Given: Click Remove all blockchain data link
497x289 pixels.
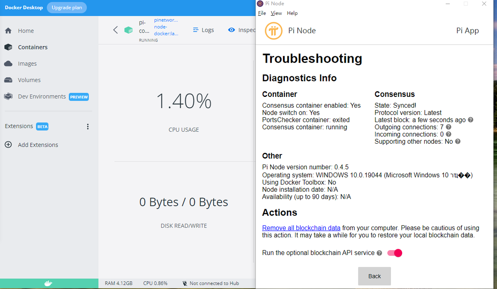Looking at the screenshot, I should [301, 228].
